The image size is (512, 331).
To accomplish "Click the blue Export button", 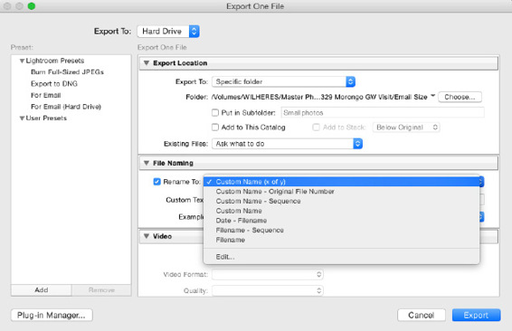I will pyautogui.click(x=476, y=316).
